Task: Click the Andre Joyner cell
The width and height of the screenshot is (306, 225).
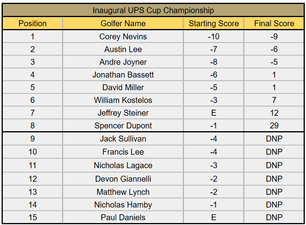Action: click(x=123, y=62)
